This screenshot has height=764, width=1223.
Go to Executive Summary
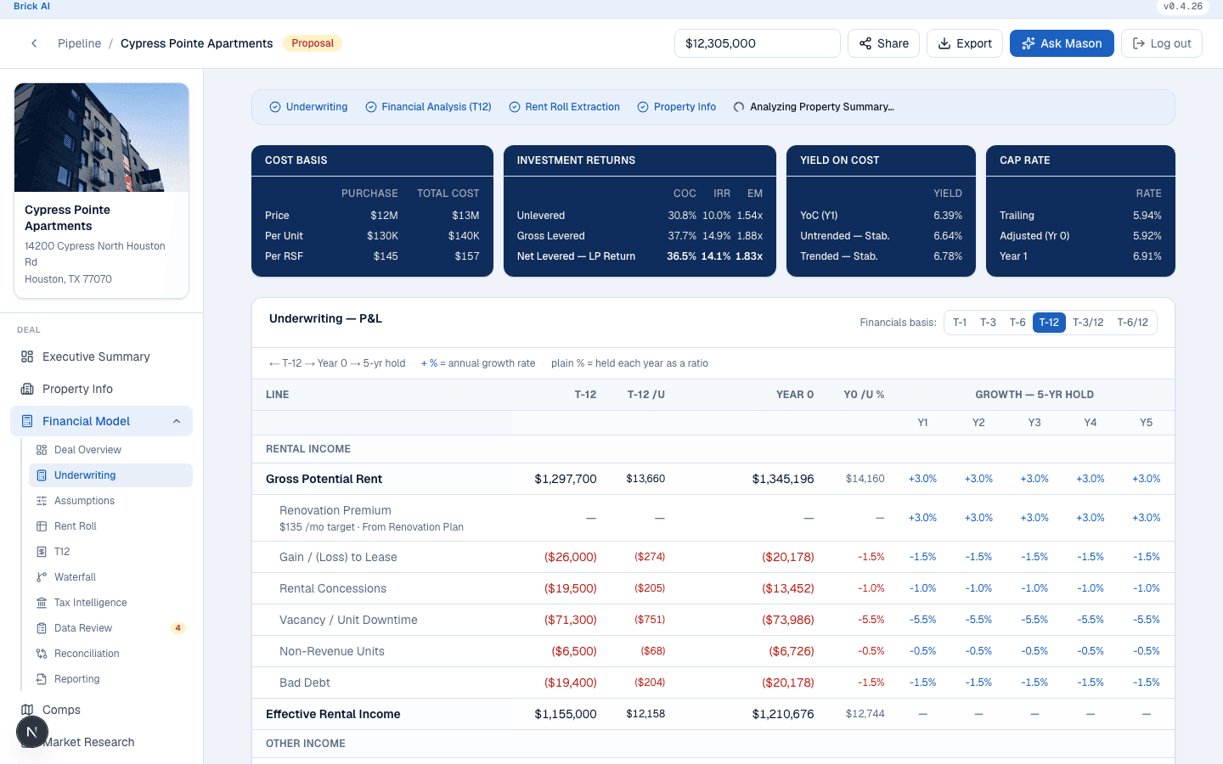[101, 357]
